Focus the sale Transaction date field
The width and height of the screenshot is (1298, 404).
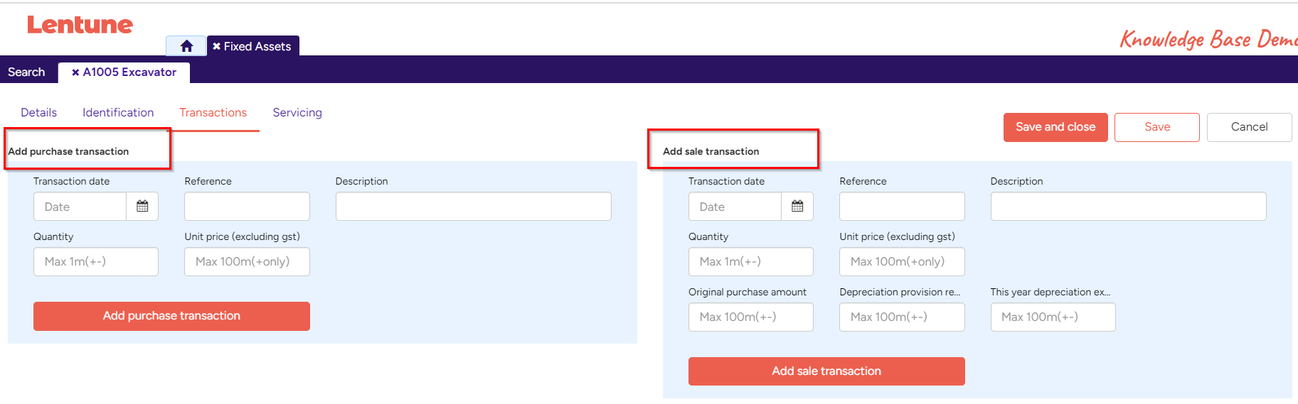pos(735,207)
